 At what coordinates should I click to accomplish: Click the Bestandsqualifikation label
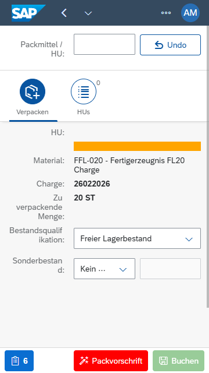click(37, 235)
